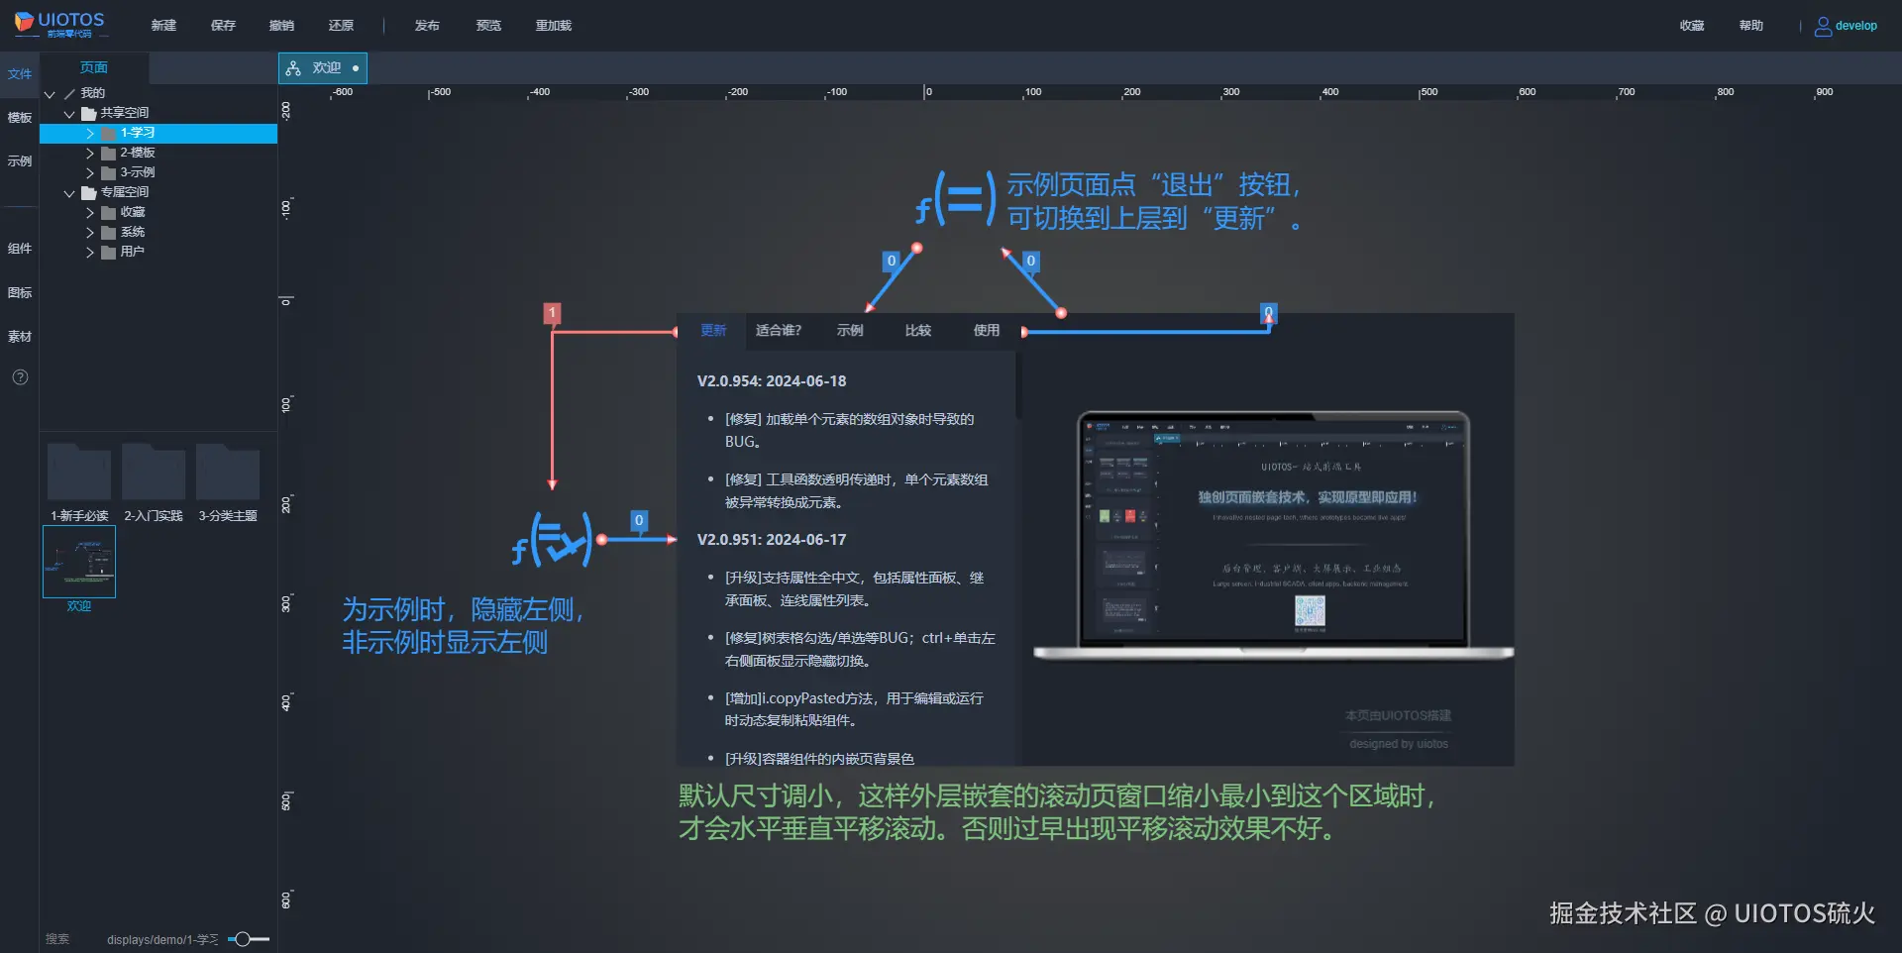Expand the 1-学习 folder arrow
The image size is (1902, 953).
(x=89, y=133)
